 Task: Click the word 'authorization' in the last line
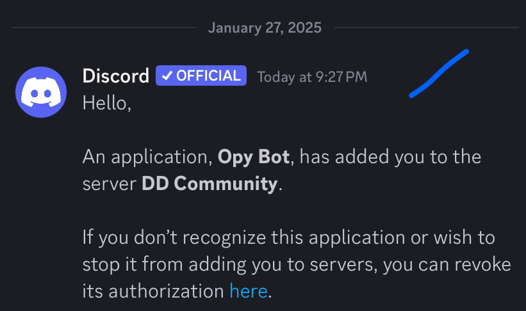(166, 291)
